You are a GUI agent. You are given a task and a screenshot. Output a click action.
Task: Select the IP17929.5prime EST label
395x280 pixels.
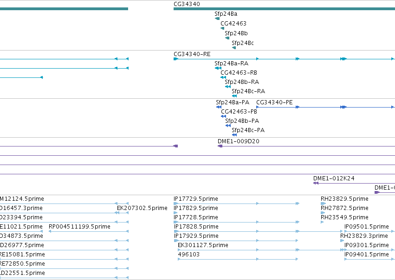(x=196, y=236)
